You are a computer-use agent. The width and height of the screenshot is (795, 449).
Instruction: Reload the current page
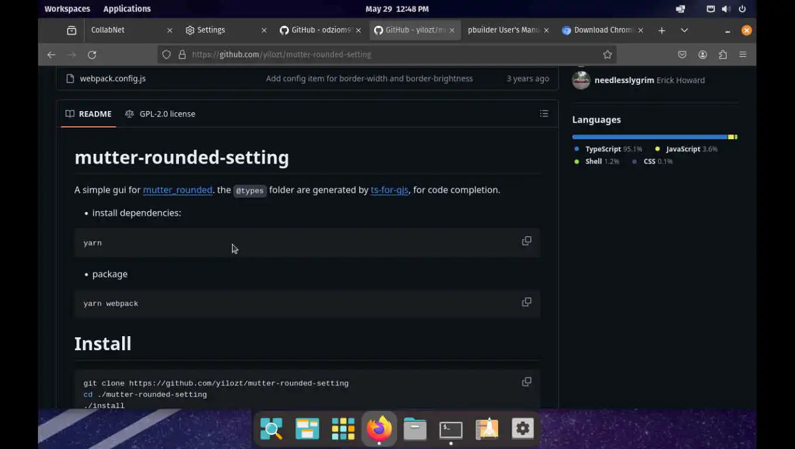coord(92,54)
